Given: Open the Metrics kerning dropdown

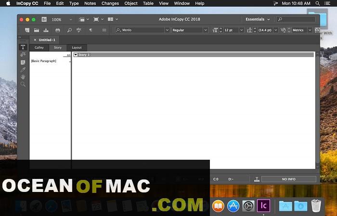Looking at the screenshot, I should 310,30.
